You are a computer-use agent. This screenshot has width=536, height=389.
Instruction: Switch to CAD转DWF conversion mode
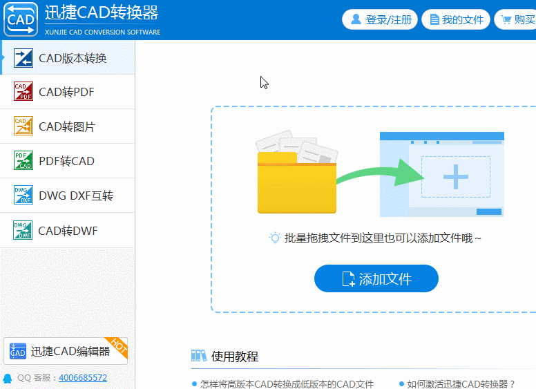coord(68,230)
